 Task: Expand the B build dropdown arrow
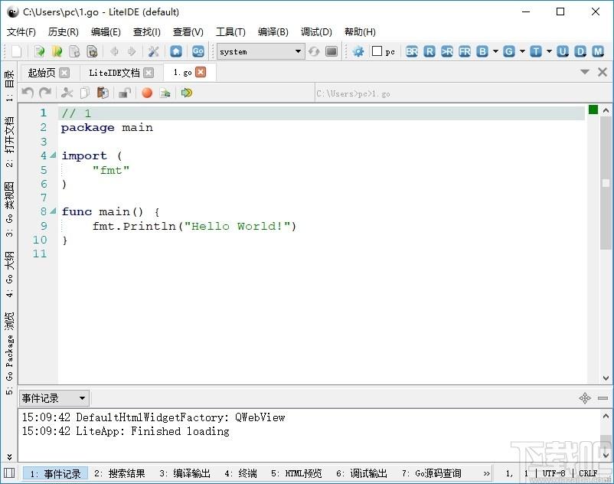495,51
